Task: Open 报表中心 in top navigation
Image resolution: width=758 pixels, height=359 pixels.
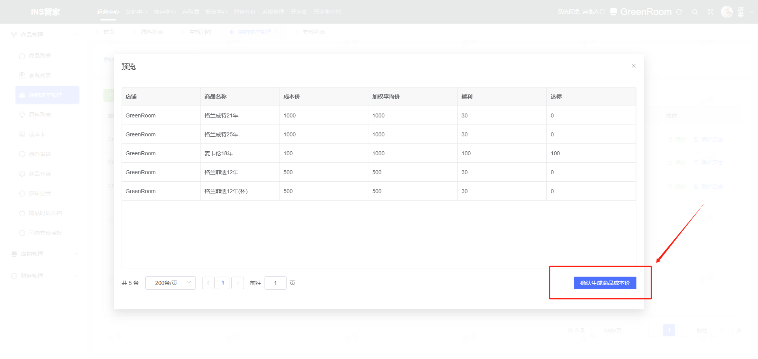Action: pyautogui.click(x=216, y=12)
